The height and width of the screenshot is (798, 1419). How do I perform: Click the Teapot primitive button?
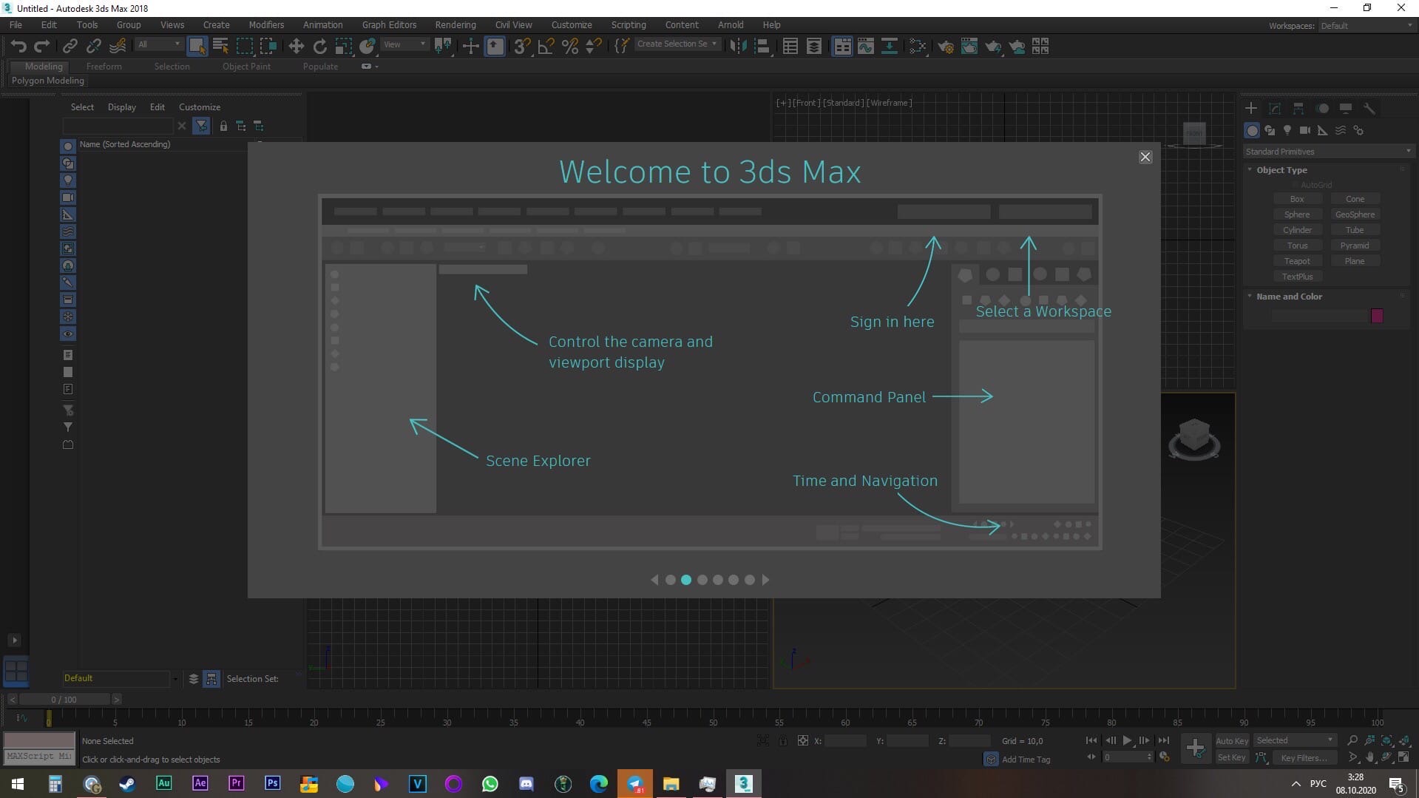1297,261
